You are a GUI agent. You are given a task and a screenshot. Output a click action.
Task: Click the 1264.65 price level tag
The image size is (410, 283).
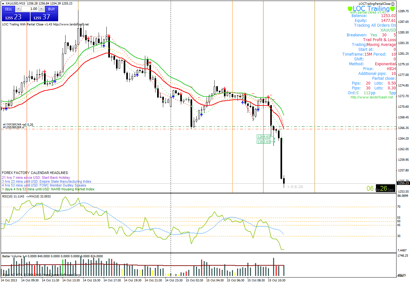(264, 137)
